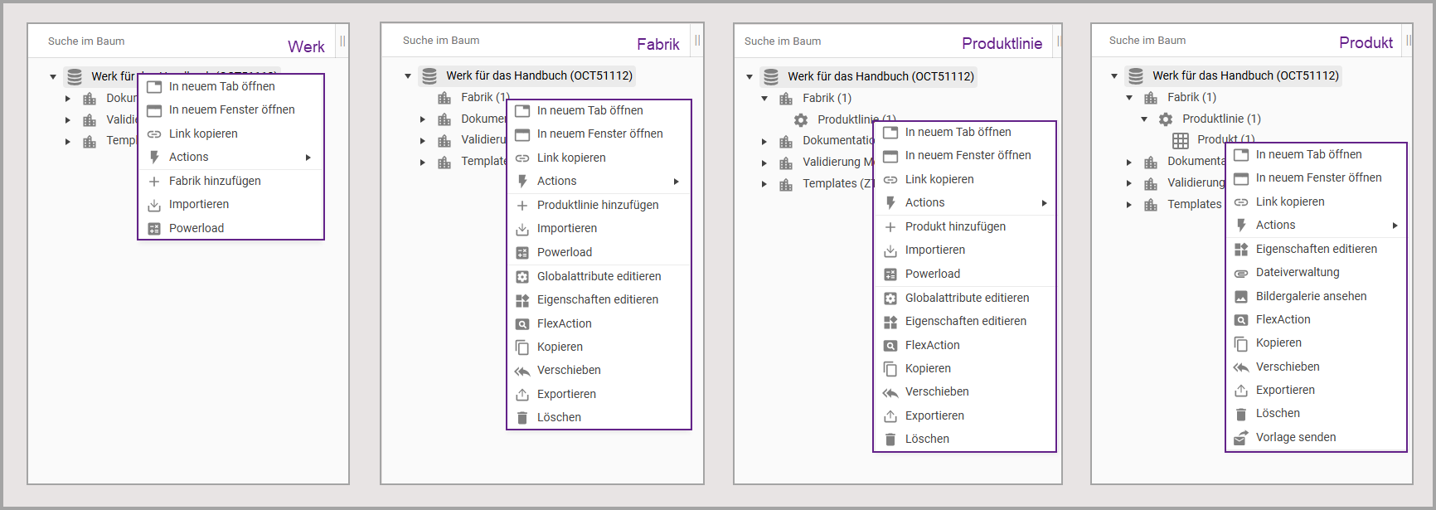
Task: Choose Verschieben in the Produkt panel menu
Action: (x=1288, y=367)
